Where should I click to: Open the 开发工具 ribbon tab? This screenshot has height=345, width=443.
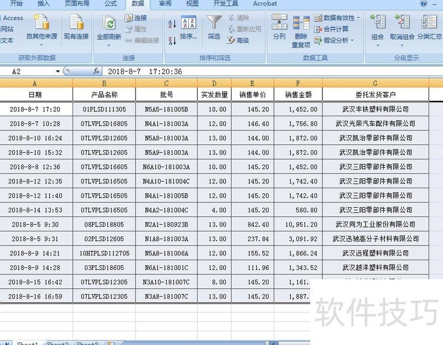226,4
